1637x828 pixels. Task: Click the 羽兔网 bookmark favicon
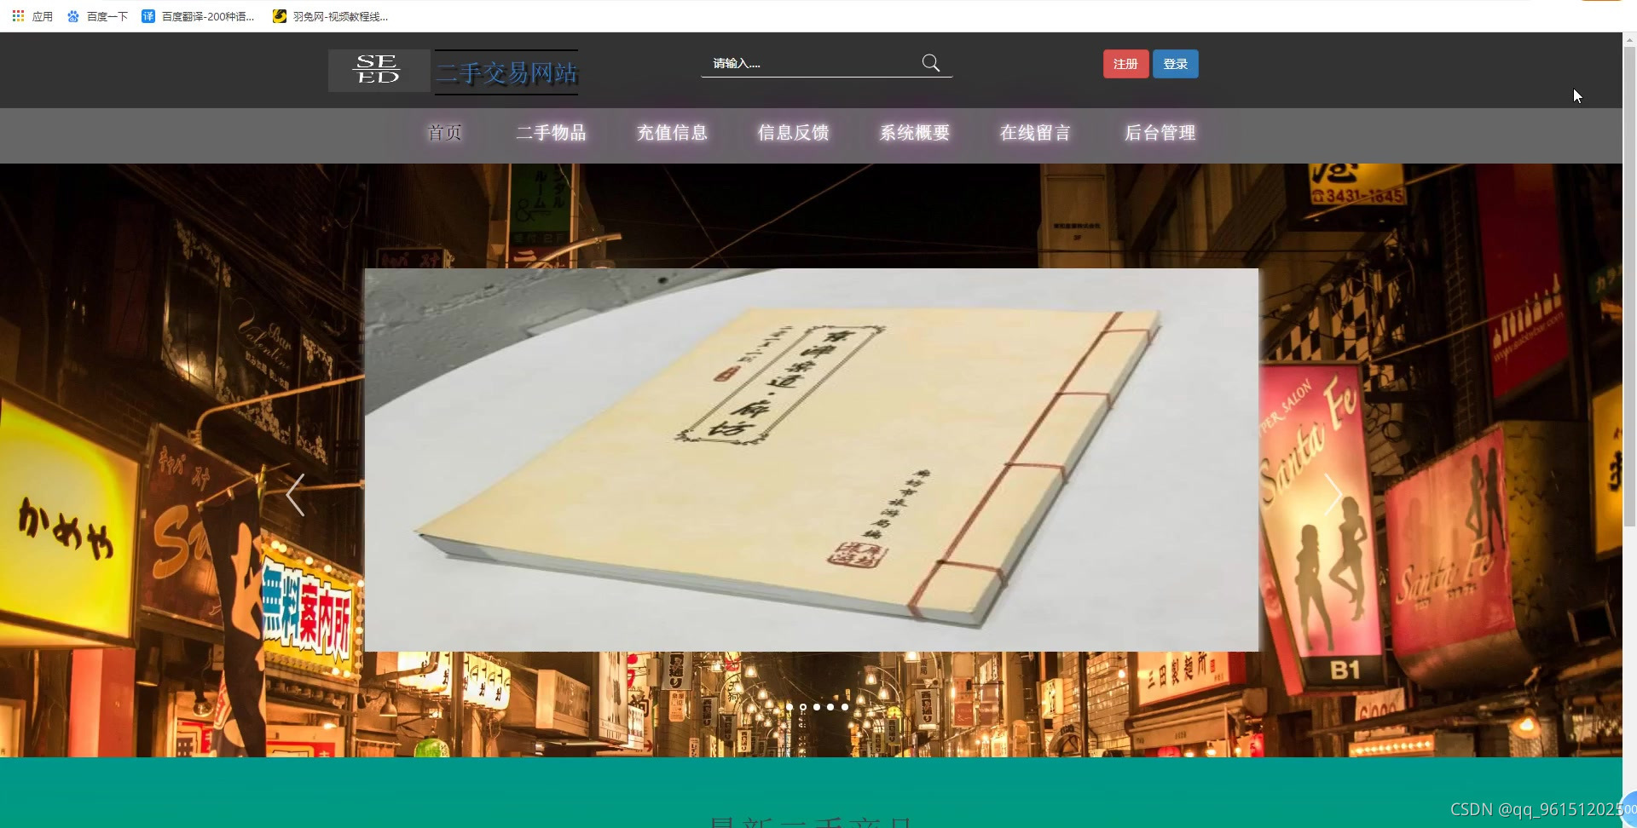279,15
